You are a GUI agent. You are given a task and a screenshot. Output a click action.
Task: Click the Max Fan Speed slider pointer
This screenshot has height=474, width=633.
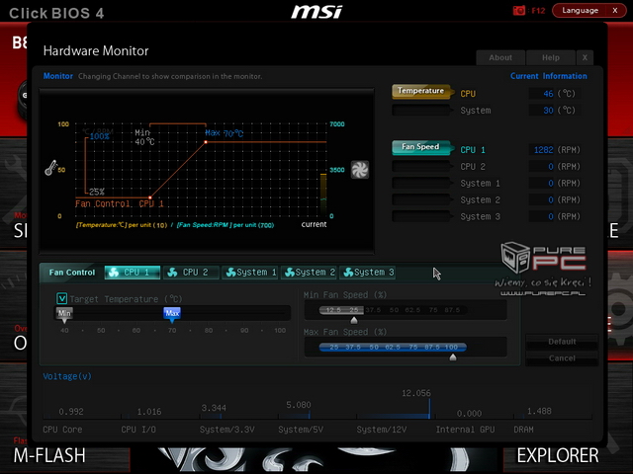[x=453, y=357]
